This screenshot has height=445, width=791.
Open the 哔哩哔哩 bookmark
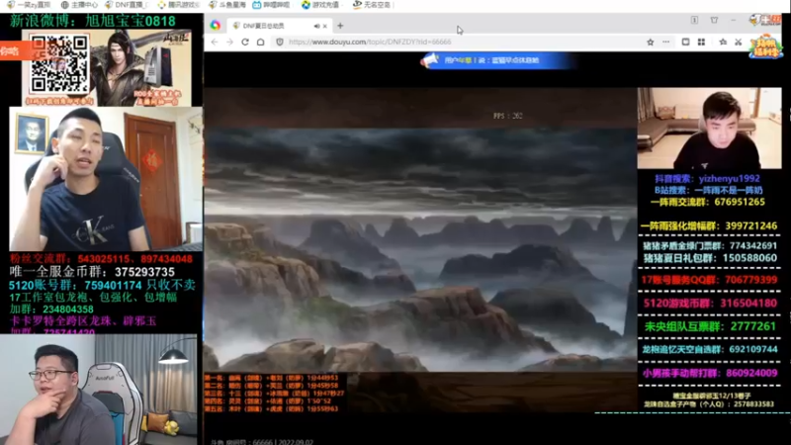coord(271,5)
